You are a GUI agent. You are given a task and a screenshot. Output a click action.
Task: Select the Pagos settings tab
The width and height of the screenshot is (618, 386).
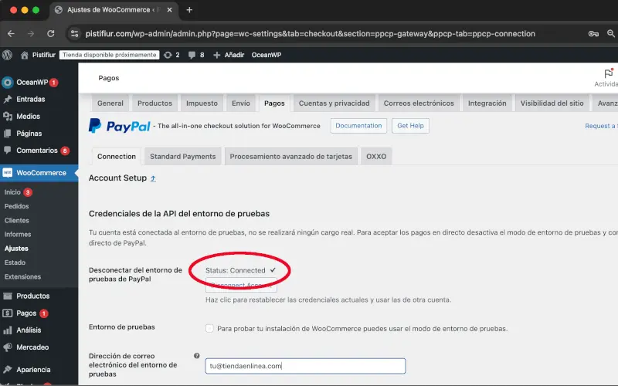(274, 103)
